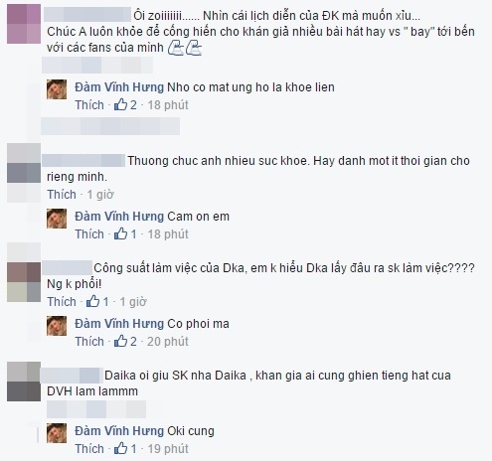The width and height of the screenshot is (492, 461).
Task: Open Đàm Vĩnh Hưng avatar beside 'Cam on em'
Action: click(x=57, y=219)
